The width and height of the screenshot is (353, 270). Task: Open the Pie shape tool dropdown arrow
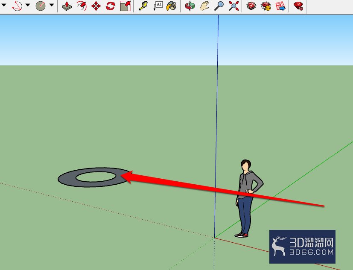click(x=52, y=5)
